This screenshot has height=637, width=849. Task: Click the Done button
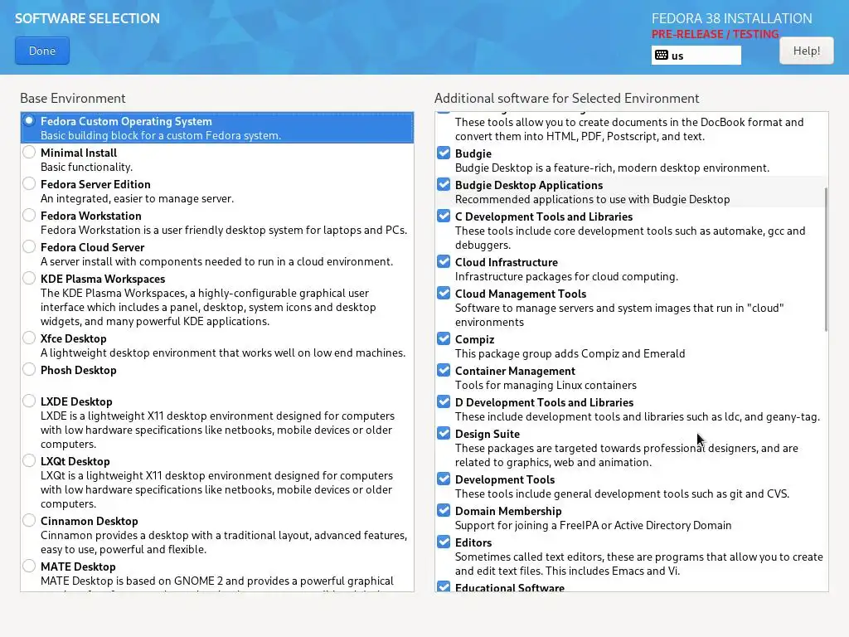pos(42,51)
